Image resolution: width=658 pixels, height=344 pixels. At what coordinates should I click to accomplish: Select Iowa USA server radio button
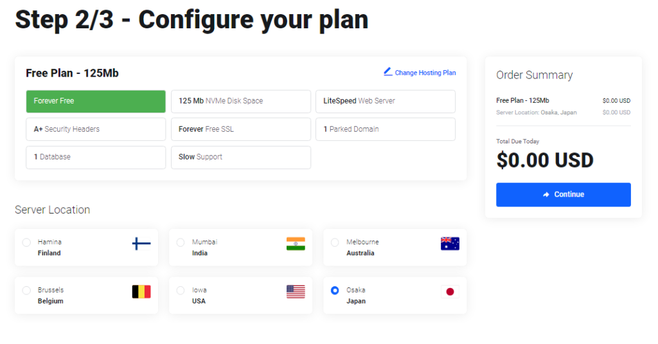coord(181,291)
